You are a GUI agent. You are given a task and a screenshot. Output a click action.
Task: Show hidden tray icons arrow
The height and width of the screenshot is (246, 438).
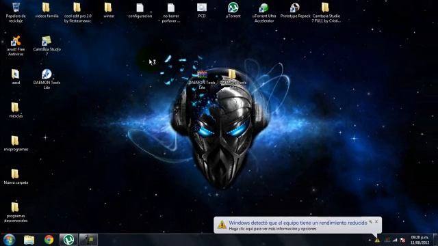(x=370, y=240)
